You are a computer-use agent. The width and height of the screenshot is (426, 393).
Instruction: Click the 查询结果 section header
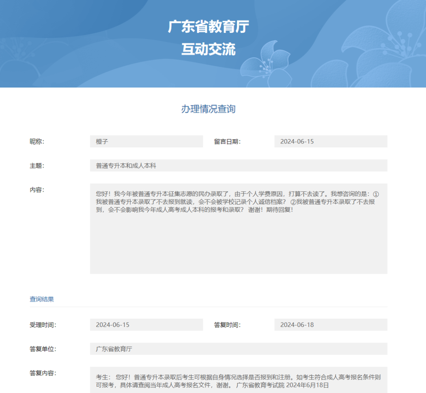[41, 299]
